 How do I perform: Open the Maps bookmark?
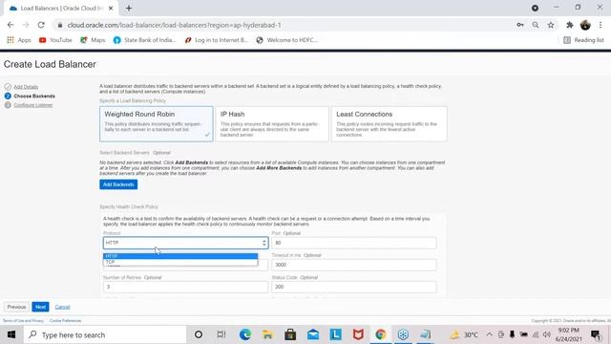click(93, 40)
